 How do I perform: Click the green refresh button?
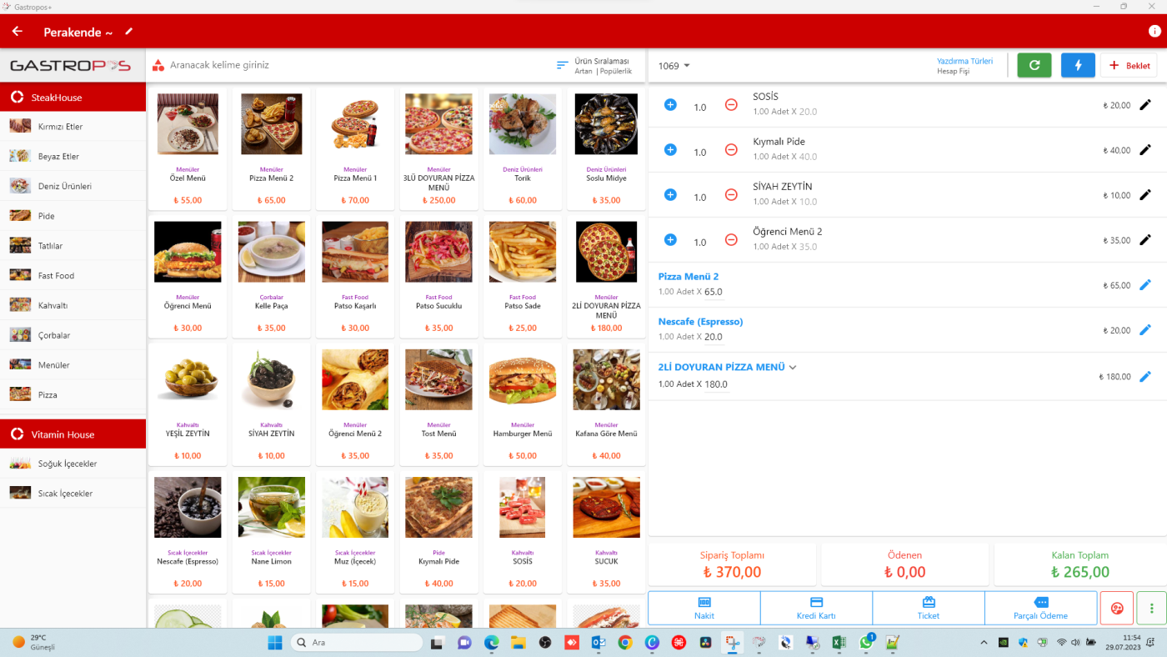(1034, 65)
